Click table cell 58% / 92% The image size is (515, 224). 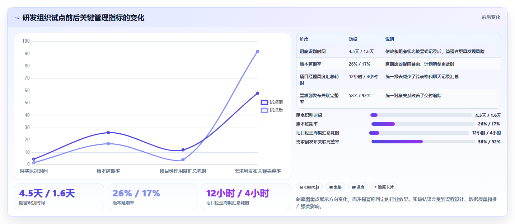tap(359, 96)
